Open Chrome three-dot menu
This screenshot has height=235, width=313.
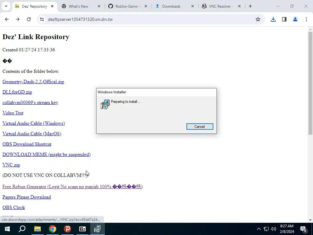306,19
